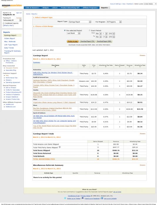This screenshot has height=205, width=157.
Task: Open Orders Report in sidebar
Action: 10,38
